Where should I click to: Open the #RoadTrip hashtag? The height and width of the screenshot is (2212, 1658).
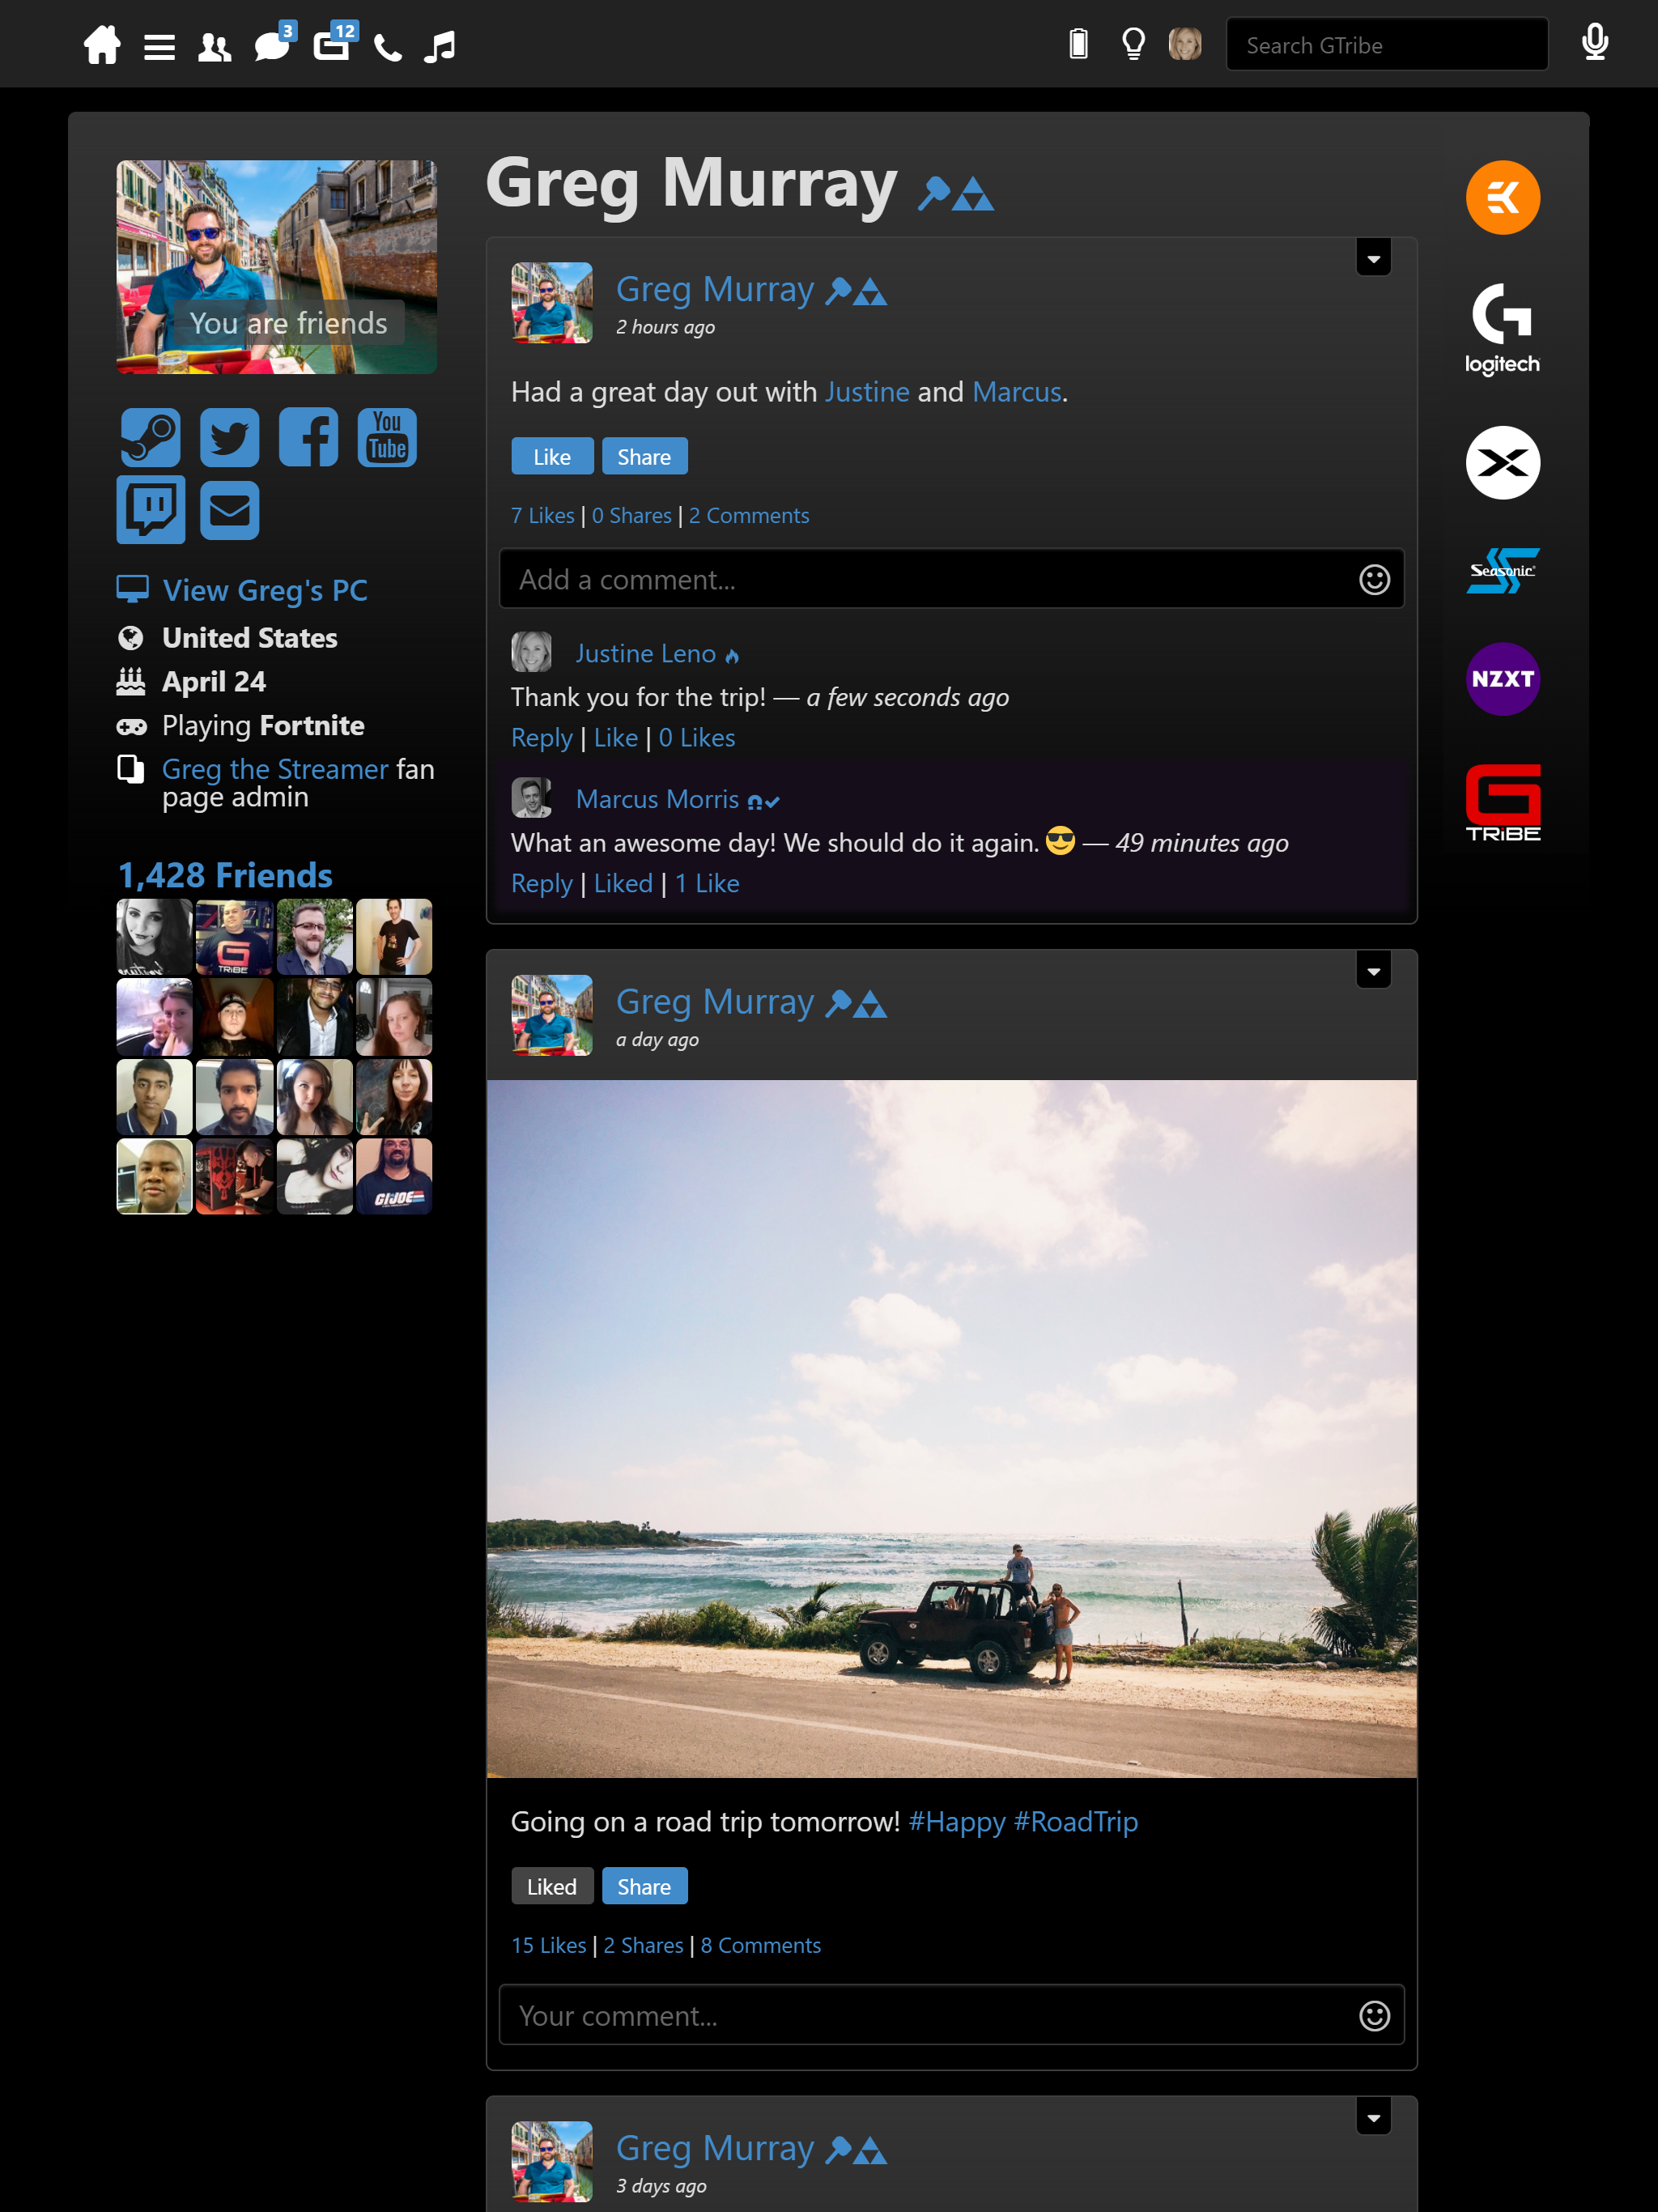pyautogui.click(x=1076, y=1822)
